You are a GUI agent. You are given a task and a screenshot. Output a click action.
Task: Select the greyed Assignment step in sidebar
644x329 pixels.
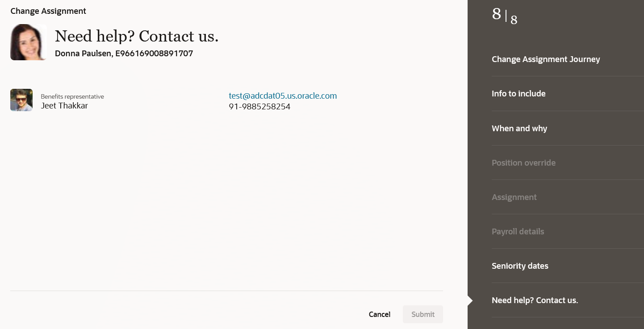point(514,197)
